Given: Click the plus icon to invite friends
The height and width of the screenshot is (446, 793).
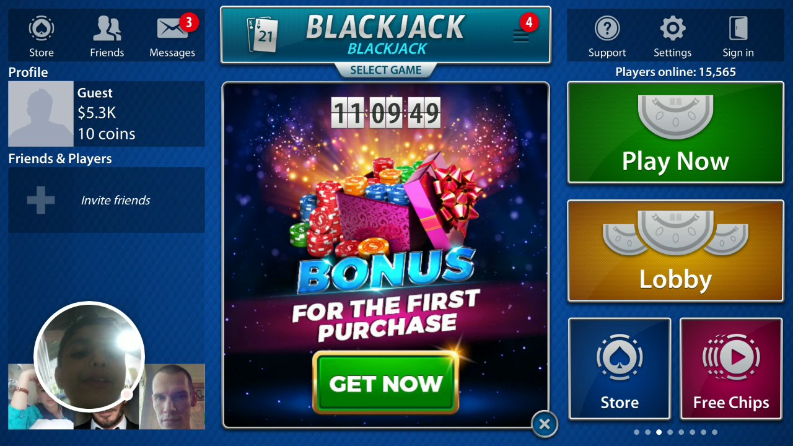Looking at the screenshot, I should pos(41,200).
